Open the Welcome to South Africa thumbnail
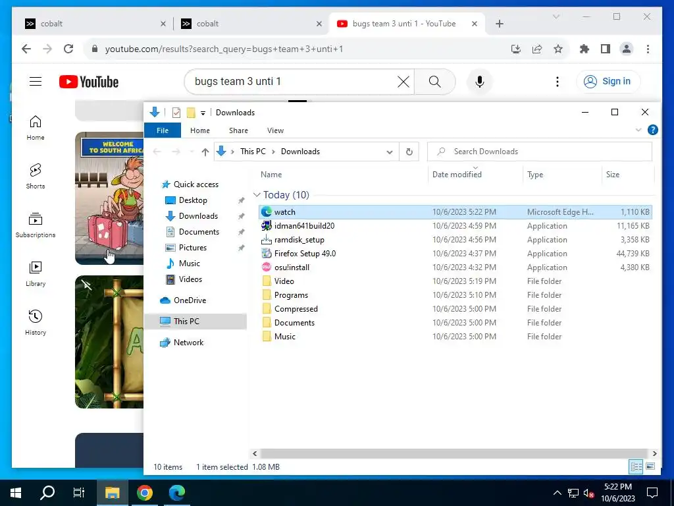This screenshot has width=674, height=506. point(109,198)
